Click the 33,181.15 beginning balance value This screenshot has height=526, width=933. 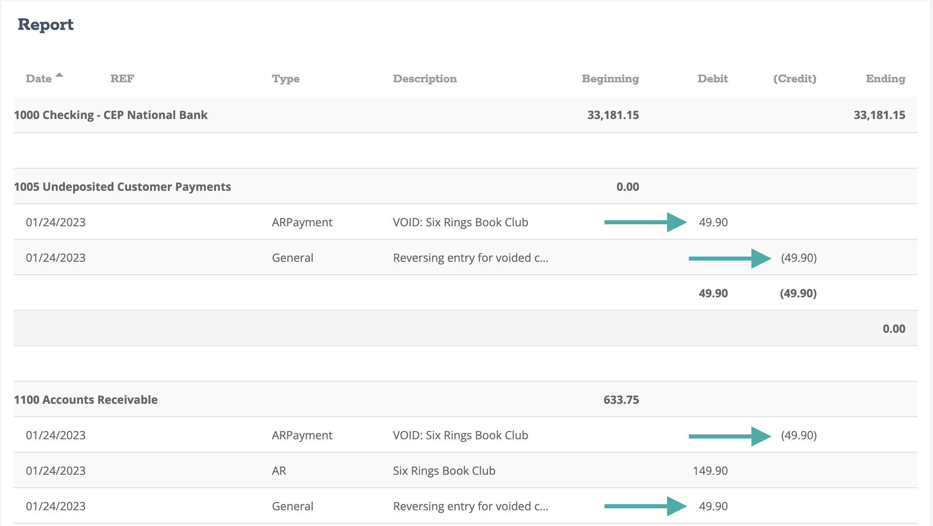613,115
